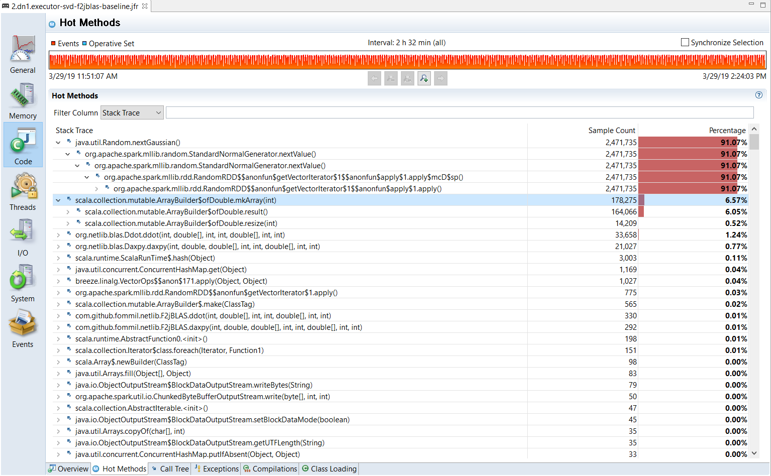Click the select-all zoom out button
This screenshot has height=476, width=771.
(408, 78)
